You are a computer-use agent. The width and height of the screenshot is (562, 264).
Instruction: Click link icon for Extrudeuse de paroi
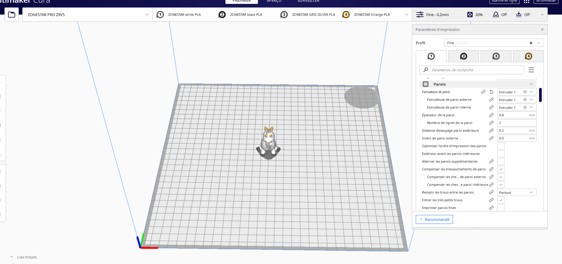click(x=483, y=92)
